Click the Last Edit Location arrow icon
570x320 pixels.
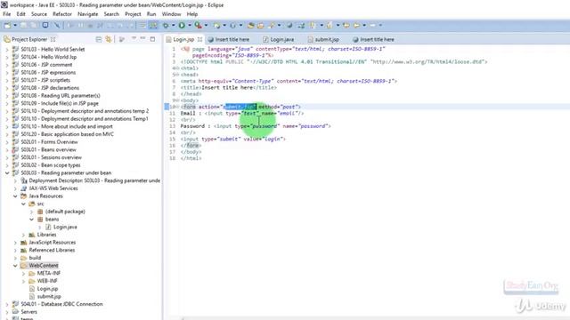click(x=346, y=26)
